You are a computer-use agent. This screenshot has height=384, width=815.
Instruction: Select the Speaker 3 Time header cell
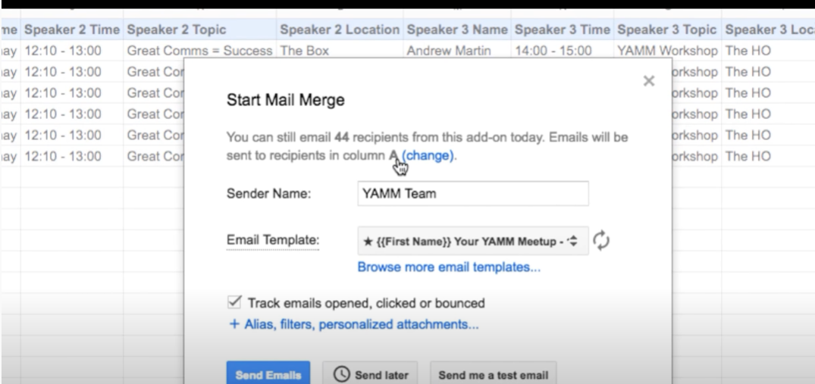(563, 30)
